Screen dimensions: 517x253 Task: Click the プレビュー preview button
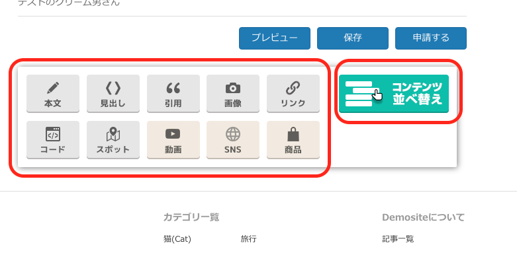click(x=275, y=38)
